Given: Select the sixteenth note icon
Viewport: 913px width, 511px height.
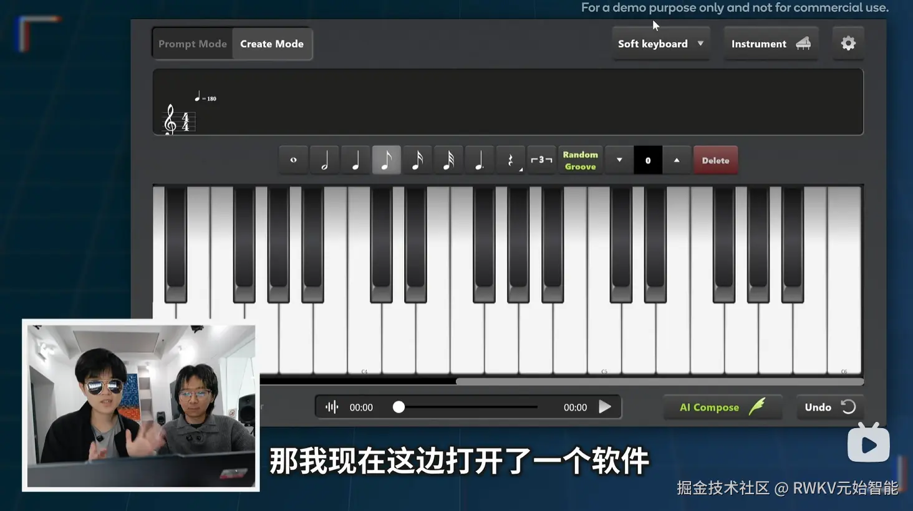Looking at the screenshot, I should click(x=417, y=160).
